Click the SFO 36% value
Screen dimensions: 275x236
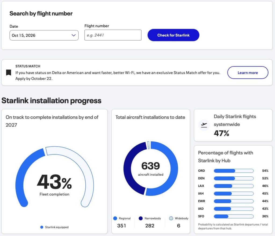coord(265,216)
